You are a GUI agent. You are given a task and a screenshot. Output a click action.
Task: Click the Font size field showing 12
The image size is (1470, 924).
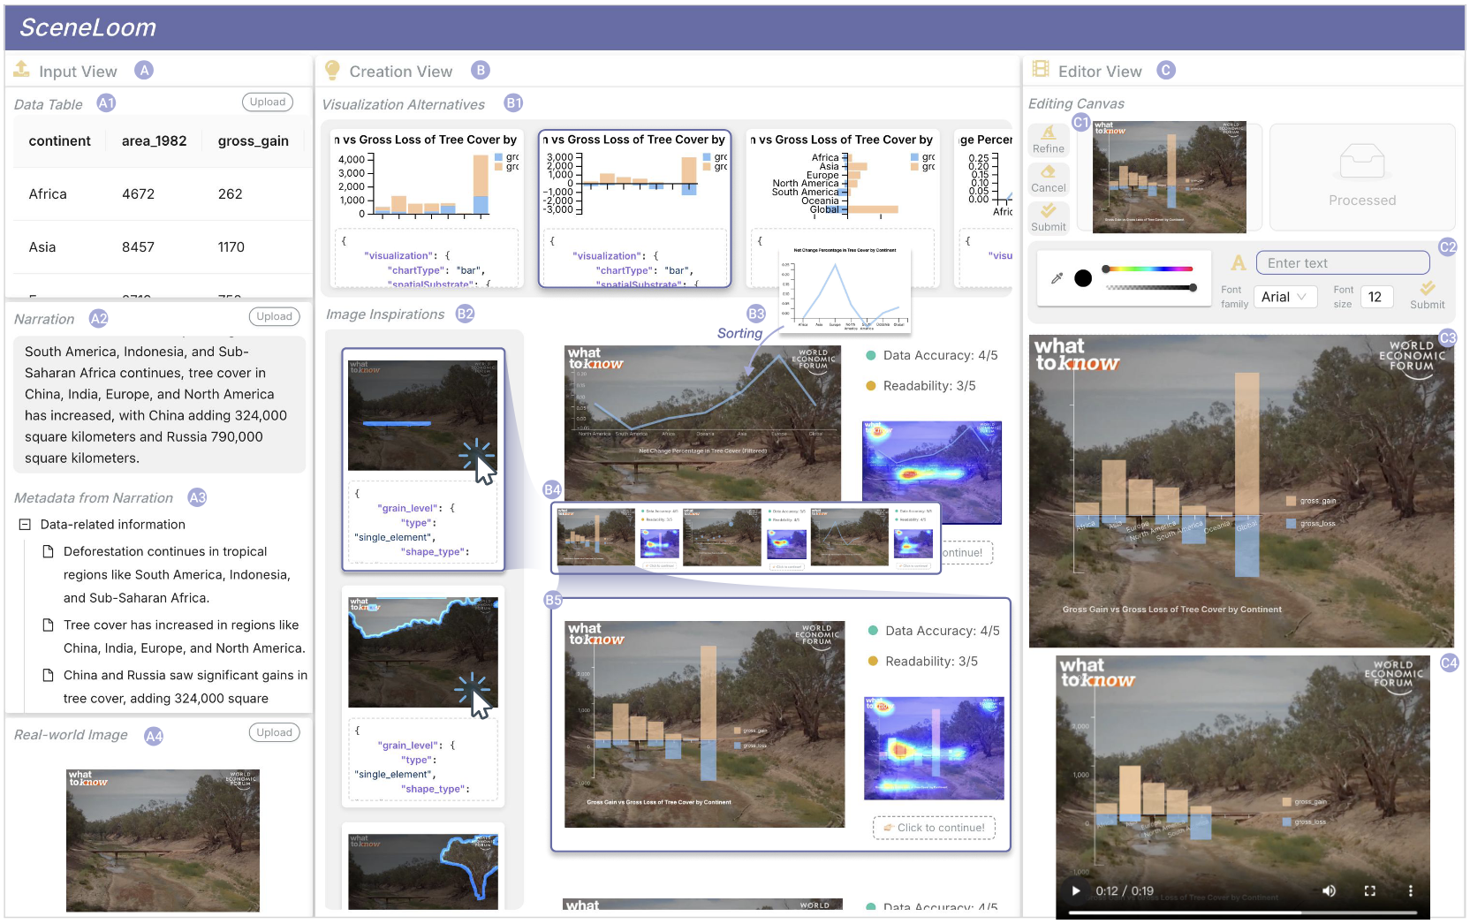[1375, 297]
